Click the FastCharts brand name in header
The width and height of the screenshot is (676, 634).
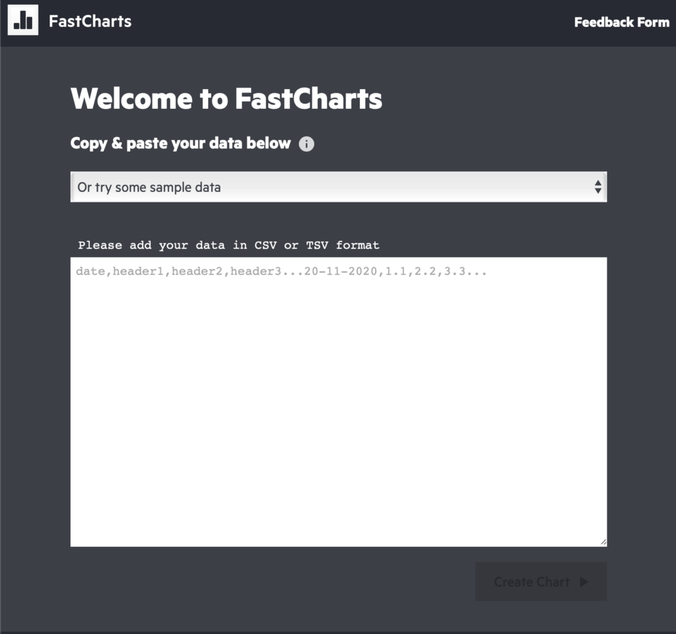point(90,21)
